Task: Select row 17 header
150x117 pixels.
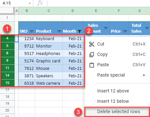Action: point(7,90)
